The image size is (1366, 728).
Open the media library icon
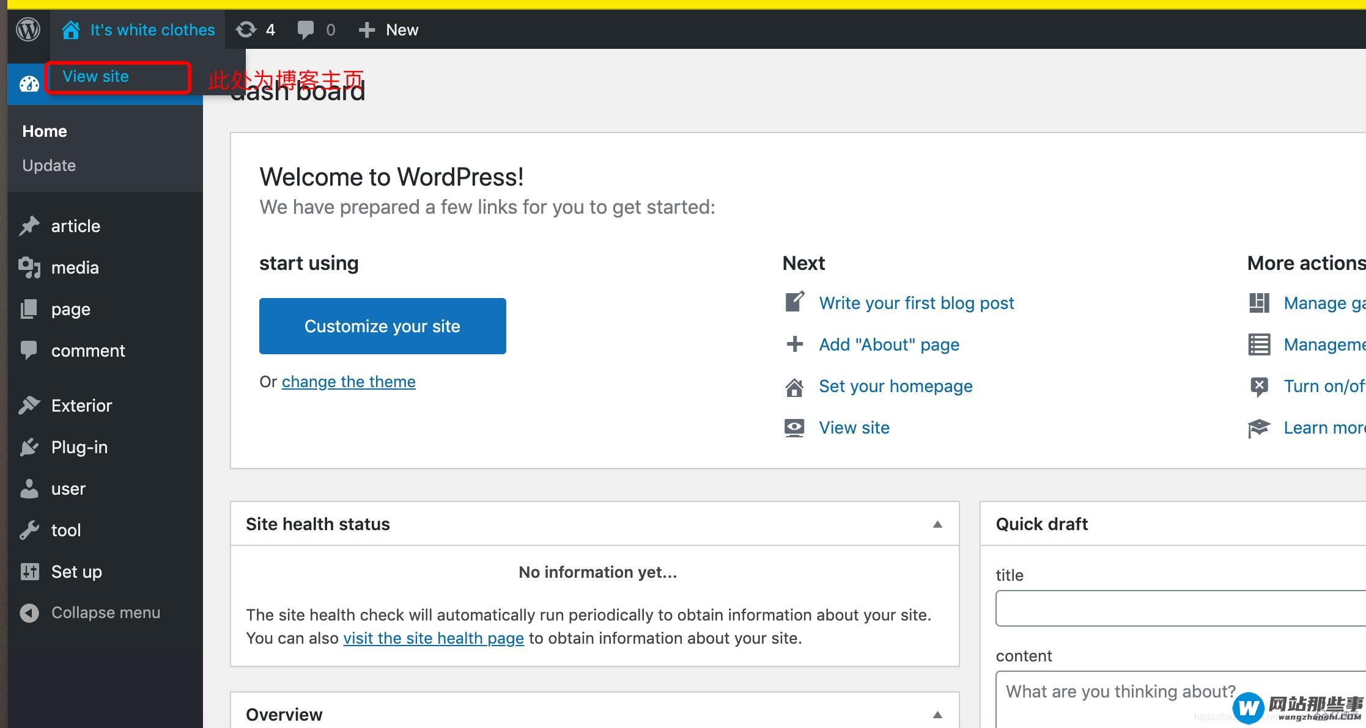(x=29, y=268)
